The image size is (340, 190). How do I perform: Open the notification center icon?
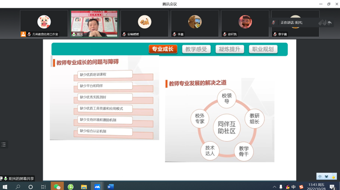pos(332,187)
